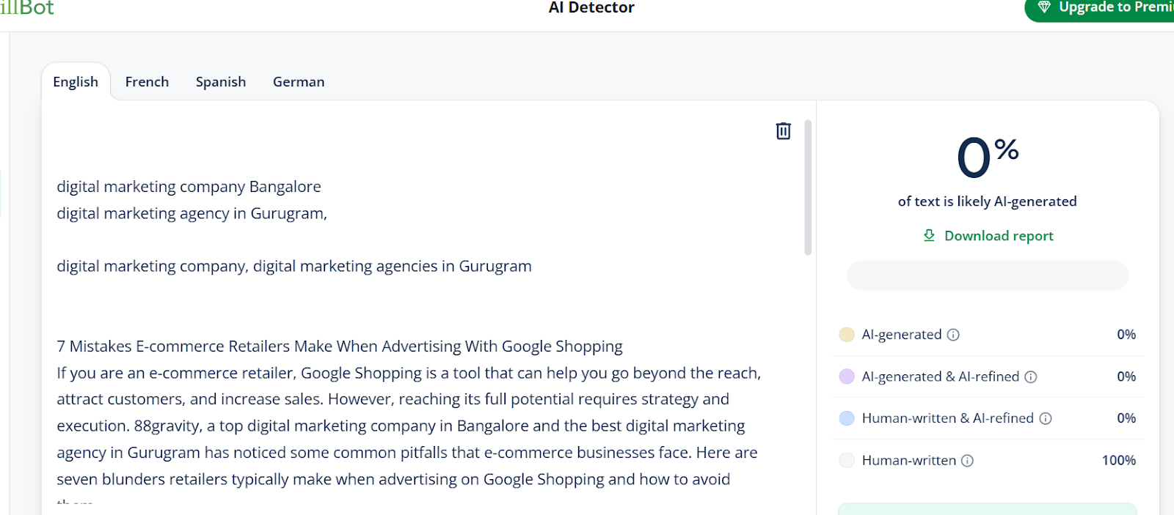Click the '7 Mistakes E-commerce Retailers' heading line
The width and height of the screenshot is (1174, 515).
[x=340, y=347]
